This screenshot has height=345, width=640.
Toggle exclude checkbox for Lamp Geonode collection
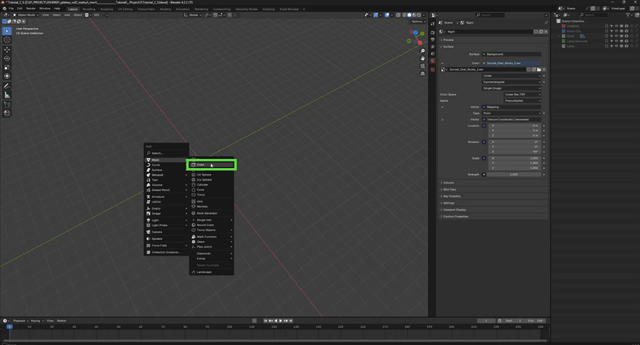click(606, 41)
